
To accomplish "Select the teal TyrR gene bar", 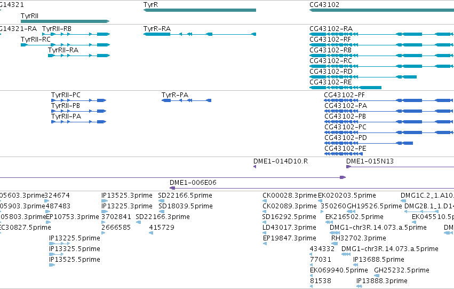I will coord(200,10).
